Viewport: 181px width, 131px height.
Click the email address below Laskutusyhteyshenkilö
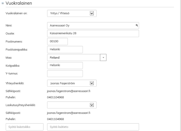[69, 113]
